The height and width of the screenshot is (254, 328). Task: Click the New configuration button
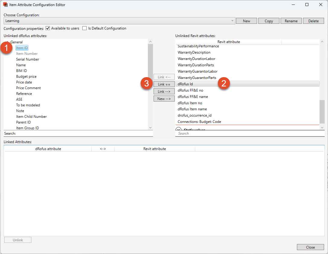pyautogui.click(x=246, y=21)
